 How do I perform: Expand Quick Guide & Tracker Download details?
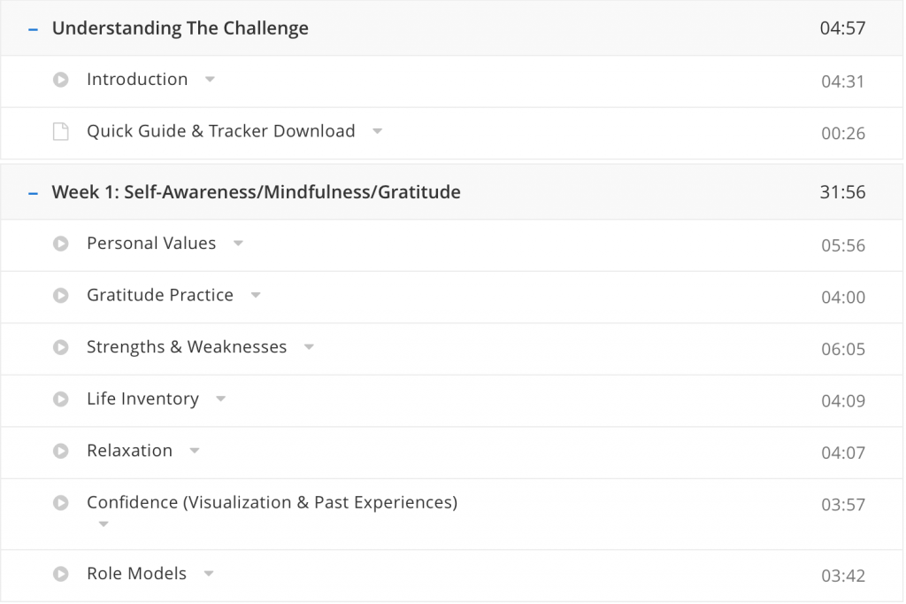coord(377,132)
